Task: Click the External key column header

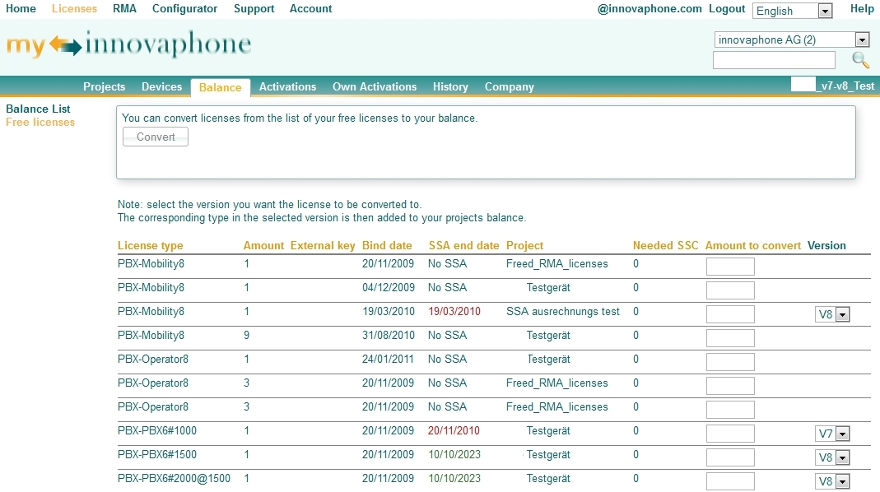Action: (323, 246)
